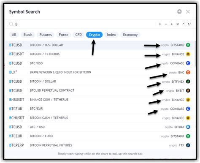Click the globe language icon
Viewport: 200px width, 163px height.
click(x=179, y=12)
